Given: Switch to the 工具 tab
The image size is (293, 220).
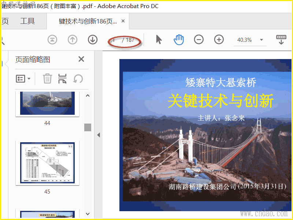Looking at the screenshot, I should (x=27, y=21).
